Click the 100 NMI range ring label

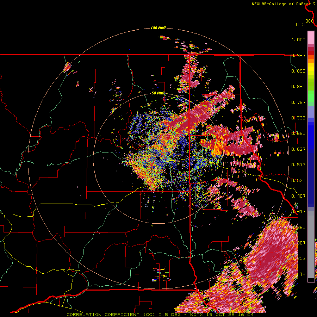(158, 28)
